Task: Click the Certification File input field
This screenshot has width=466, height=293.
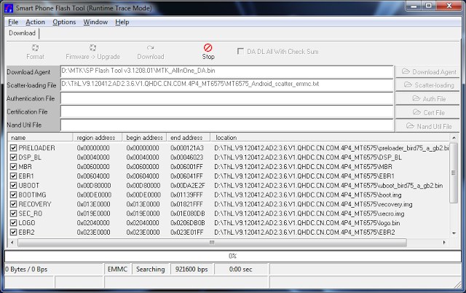Action: click(x=226, y=112)
